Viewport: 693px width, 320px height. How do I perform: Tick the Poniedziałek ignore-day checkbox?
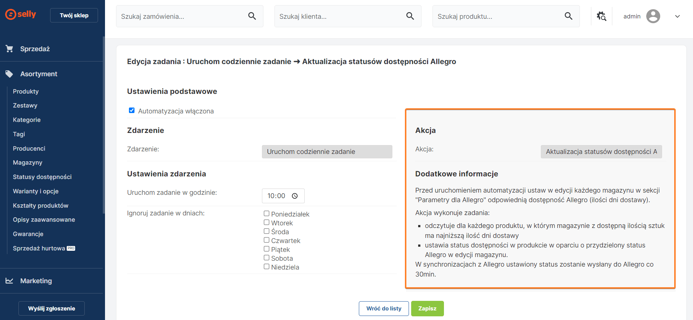(x=266, y=214)
